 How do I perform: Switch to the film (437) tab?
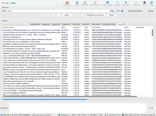(86, 24)
